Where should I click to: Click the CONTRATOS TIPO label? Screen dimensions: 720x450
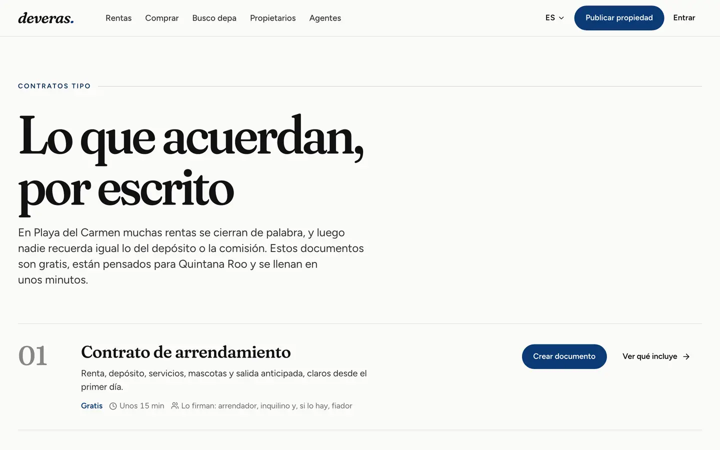pos(54,86)
